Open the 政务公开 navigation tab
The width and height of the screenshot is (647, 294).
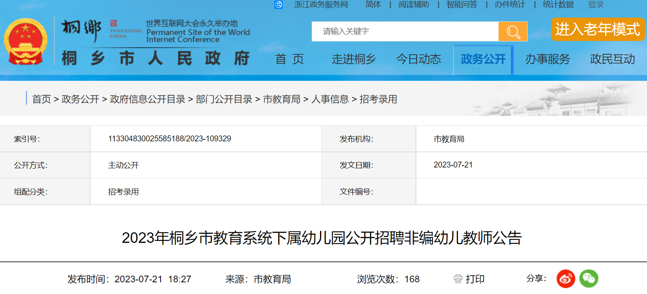[x=483, y=59]
